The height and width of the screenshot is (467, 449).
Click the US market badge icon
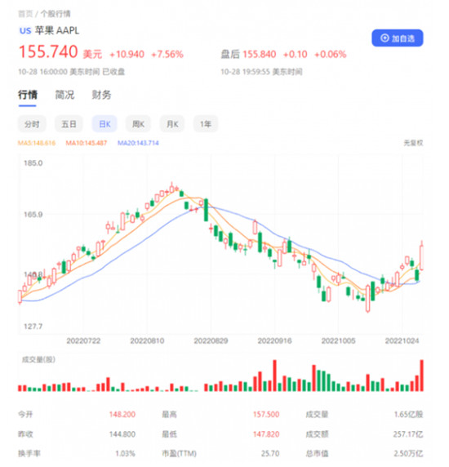(25, 31)
